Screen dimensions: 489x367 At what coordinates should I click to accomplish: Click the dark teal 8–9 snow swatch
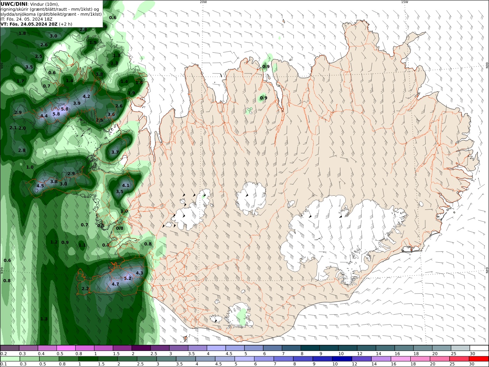pos(311,348)
